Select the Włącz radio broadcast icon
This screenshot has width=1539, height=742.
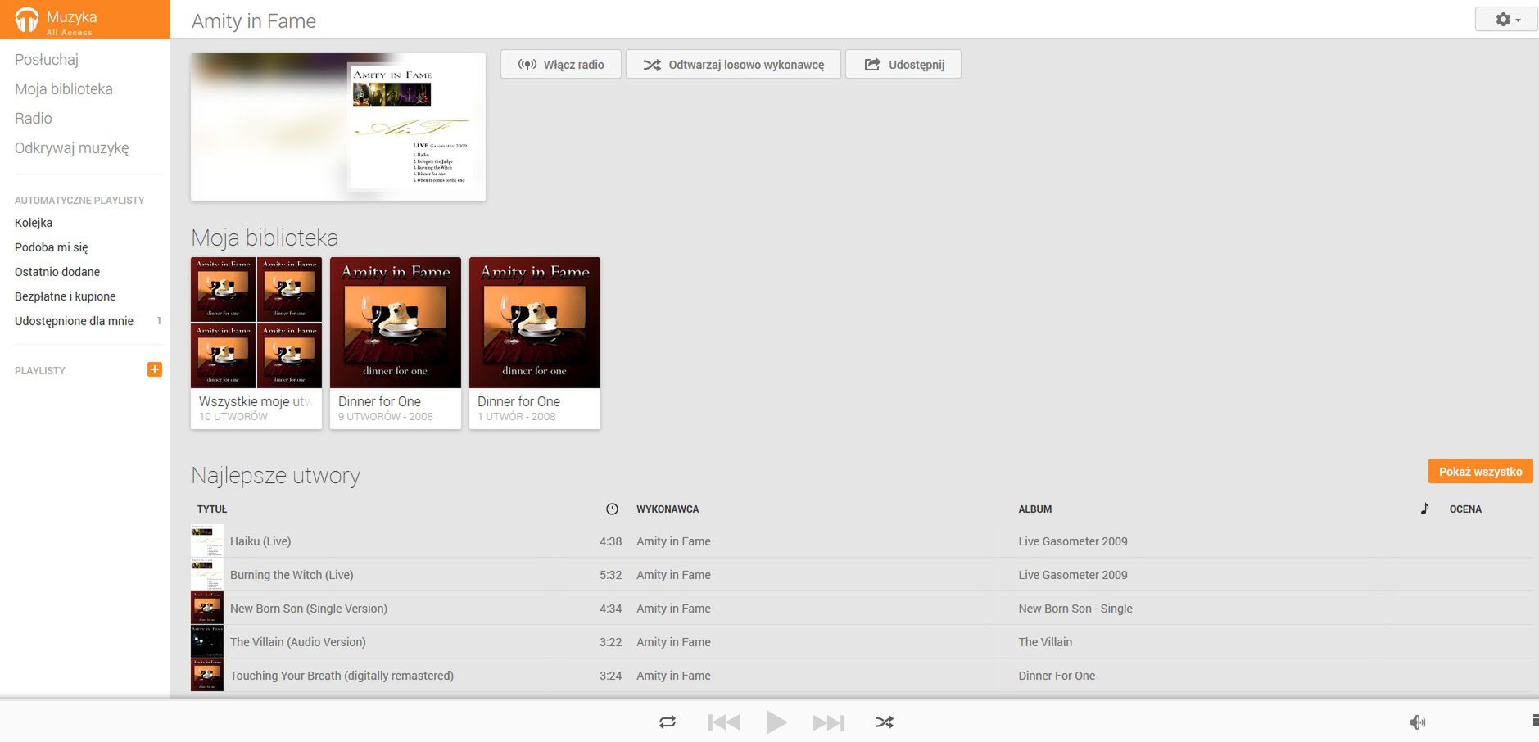tap(527, 63)
